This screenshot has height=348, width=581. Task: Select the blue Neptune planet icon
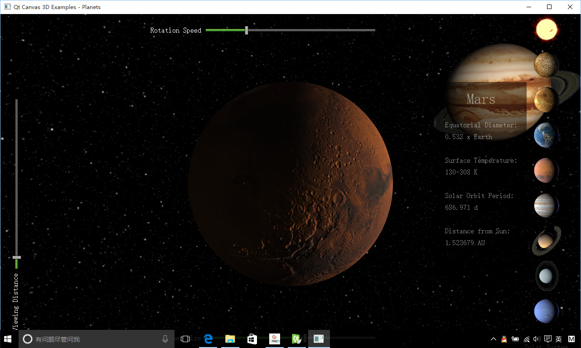click(546, 311)
